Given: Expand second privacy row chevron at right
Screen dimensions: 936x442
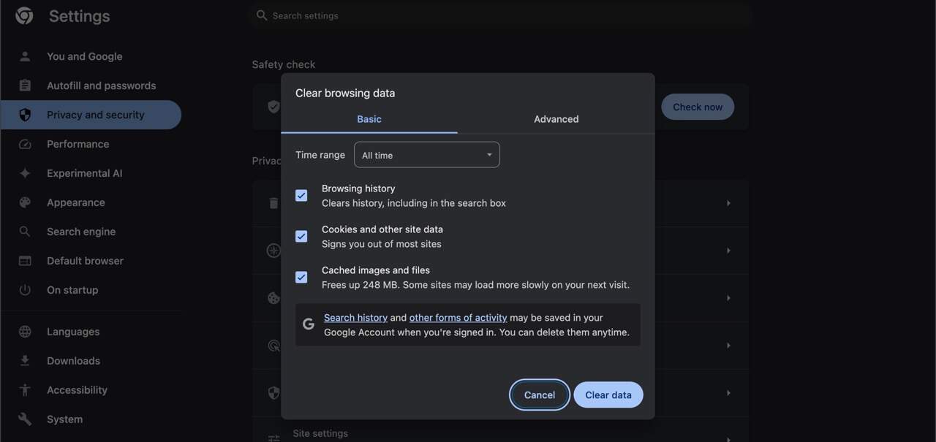Looking at the screenshot, I should [728, 251].
